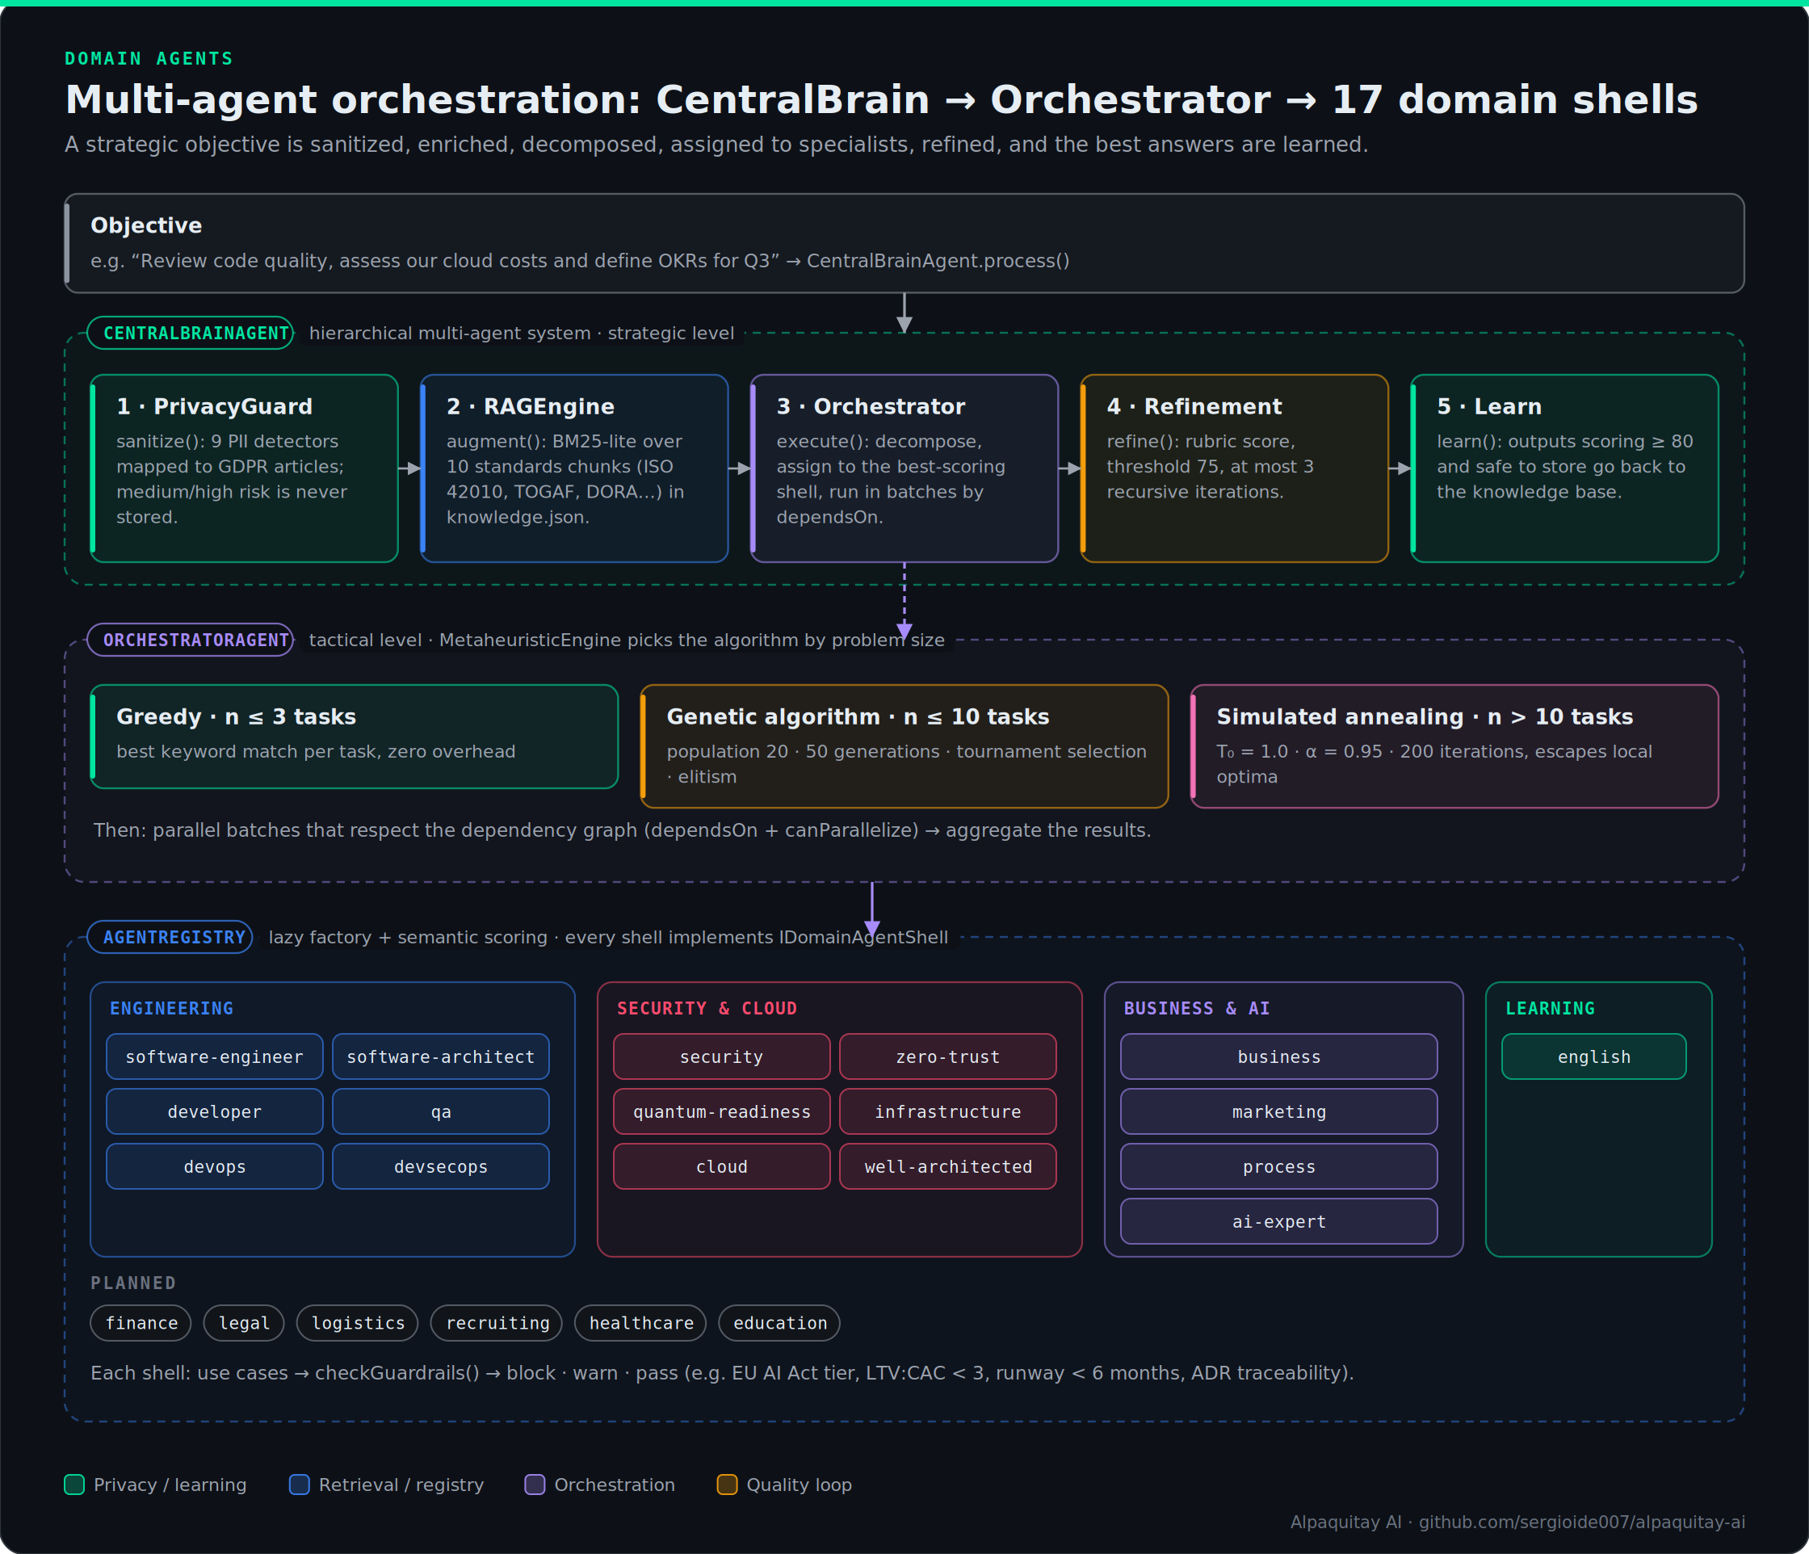Open the Simulated annealing card
Viewport: 1809px width, 1554px height.
1454,746
